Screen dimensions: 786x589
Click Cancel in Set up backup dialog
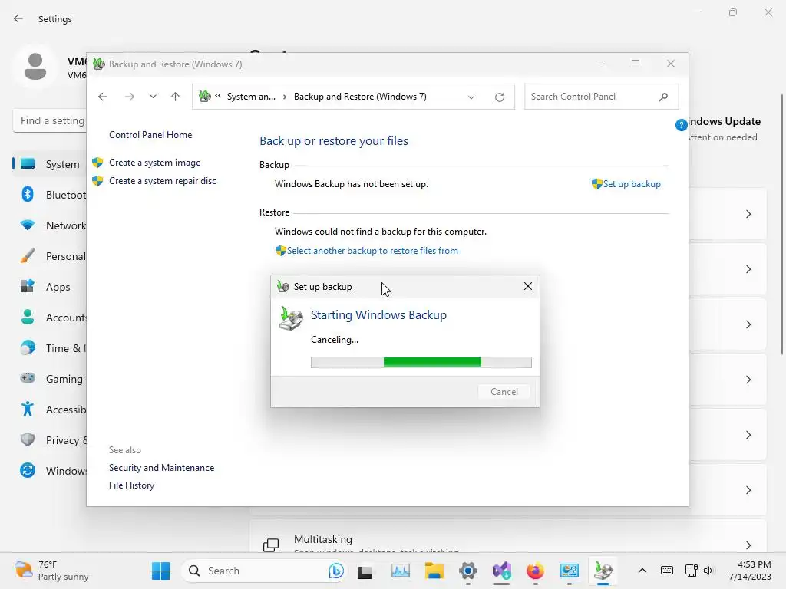pyautogui.click(x=504, y=392)
